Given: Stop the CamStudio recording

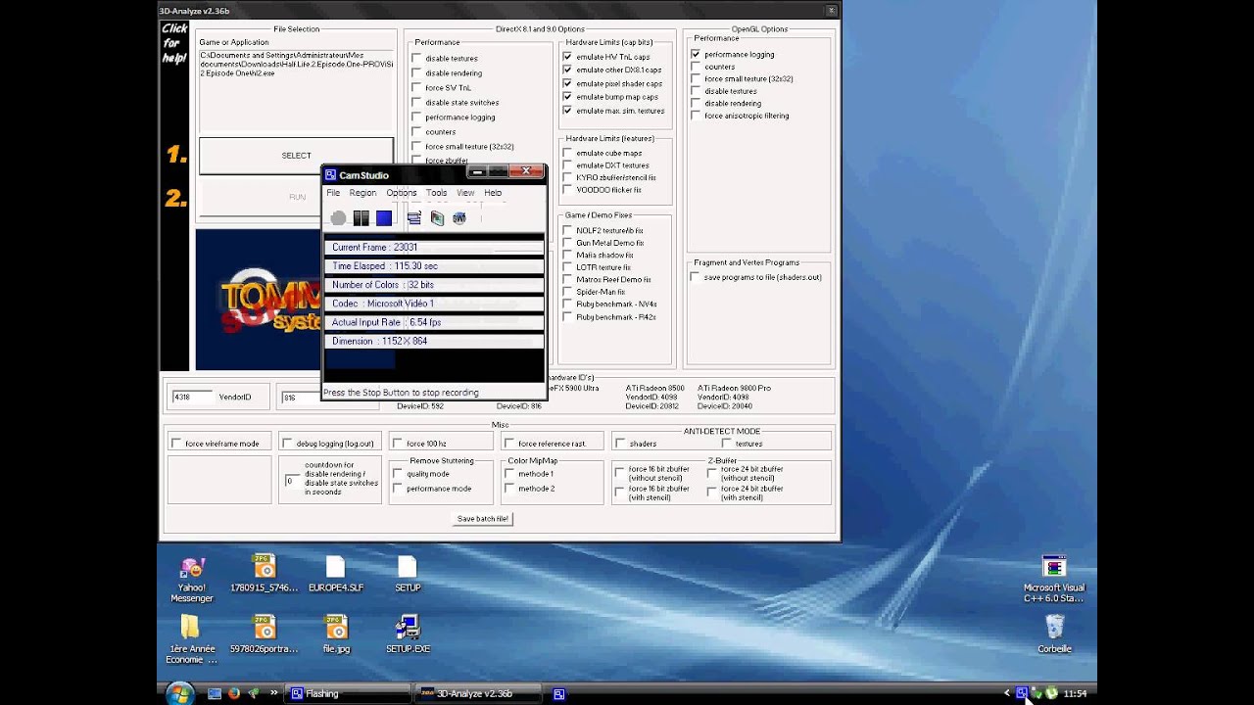Looking at the screenshot, I should point(384,218).
